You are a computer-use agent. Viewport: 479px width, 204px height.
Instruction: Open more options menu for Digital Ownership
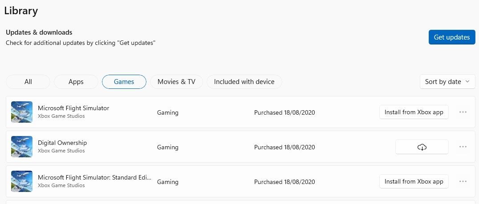tap(463, 147)
